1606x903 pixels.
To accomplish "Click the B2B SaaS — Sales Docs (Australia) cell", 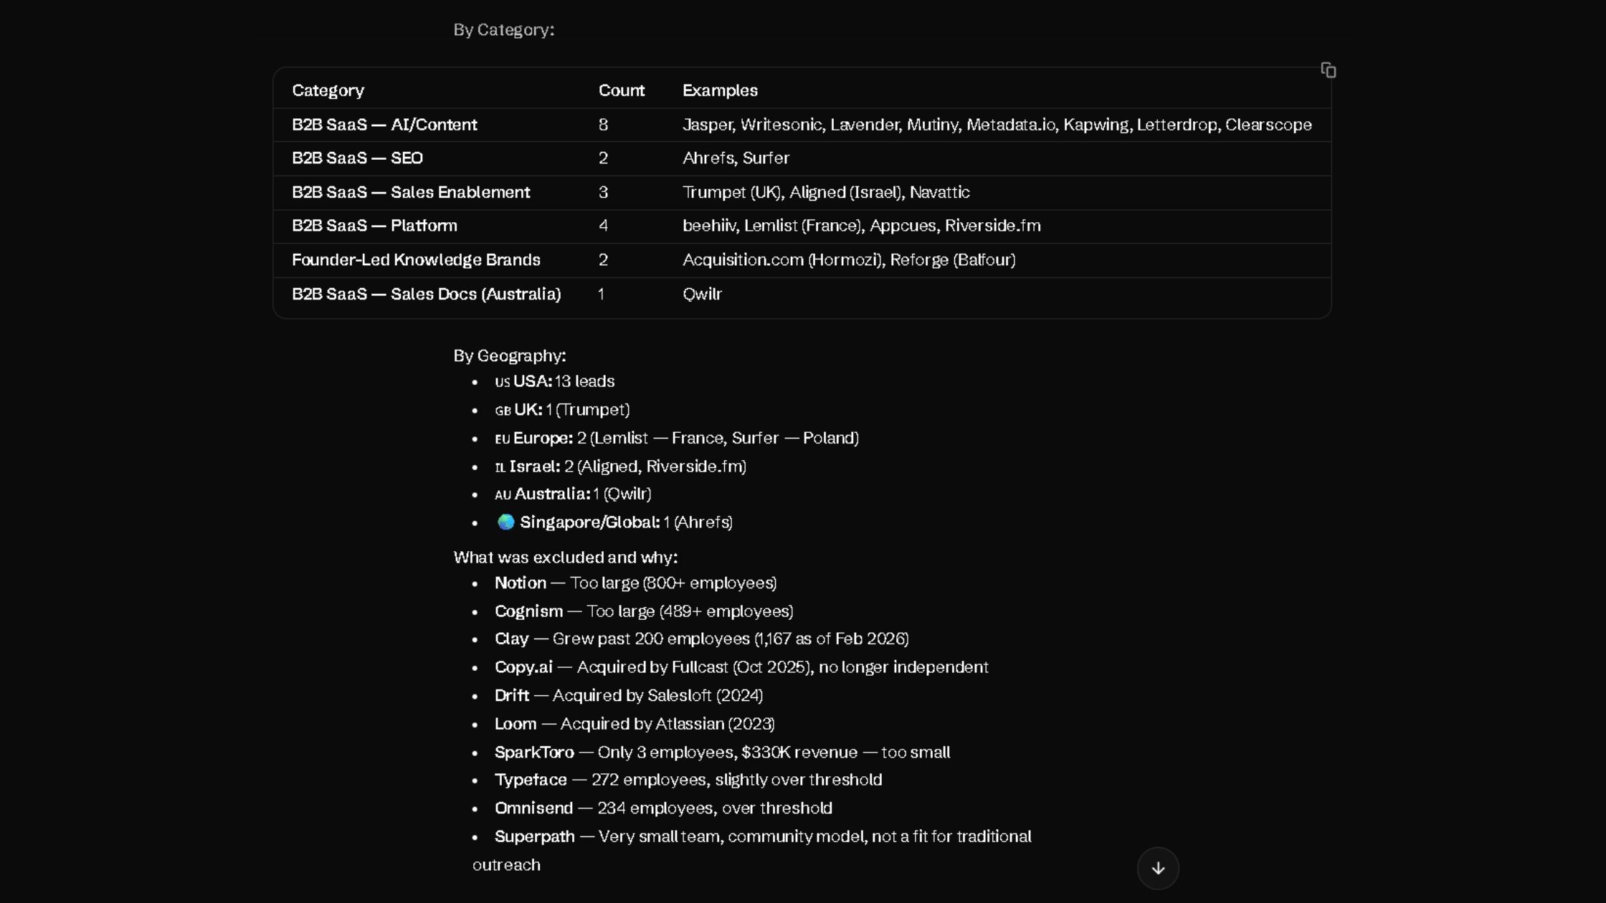I will [x=427, y=294].
